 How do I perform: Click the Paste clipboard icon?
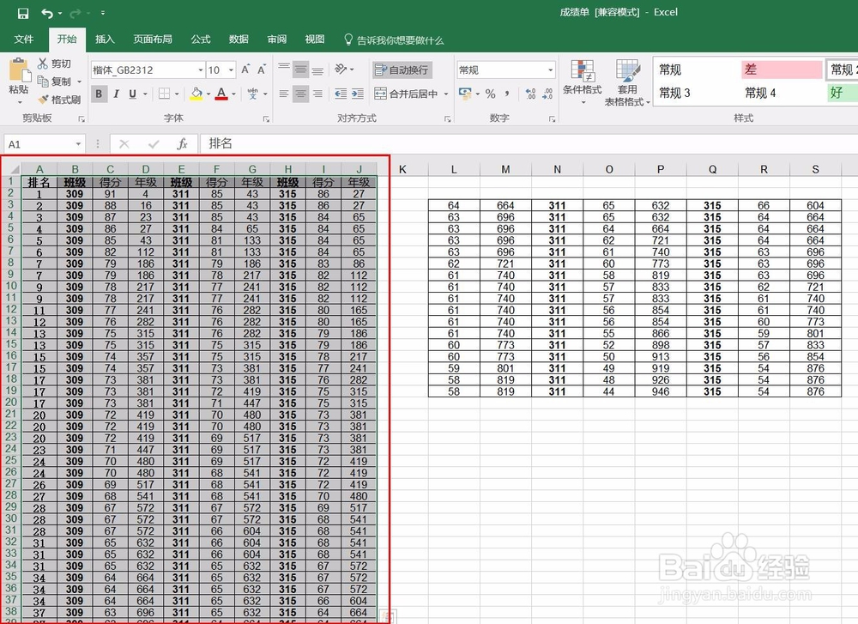click(x=19, y=71)
